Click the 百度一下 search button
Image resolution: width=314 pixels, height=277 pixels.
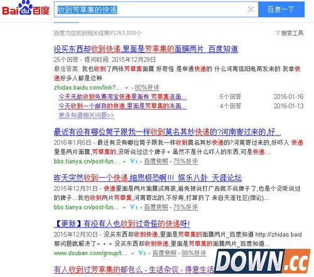[x=281, y=9]
